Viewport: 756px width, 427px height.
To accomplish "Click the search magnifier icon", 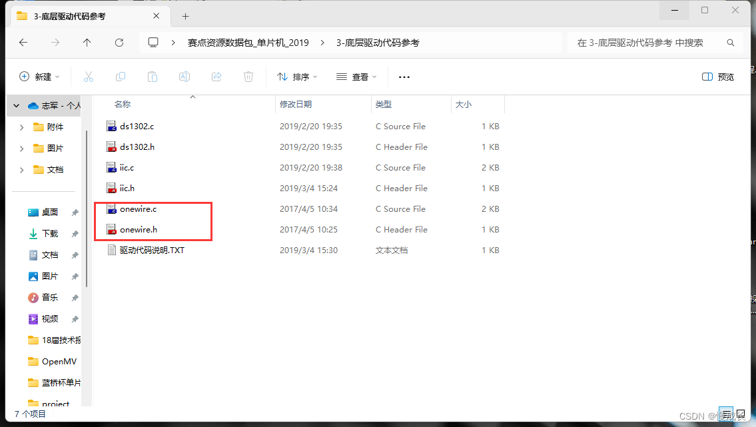I will [731, 43].
